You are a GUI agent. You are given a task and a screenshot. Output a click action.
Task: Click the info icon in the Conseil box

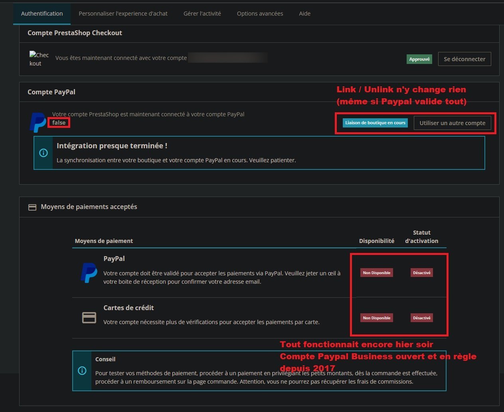[82, 370]
